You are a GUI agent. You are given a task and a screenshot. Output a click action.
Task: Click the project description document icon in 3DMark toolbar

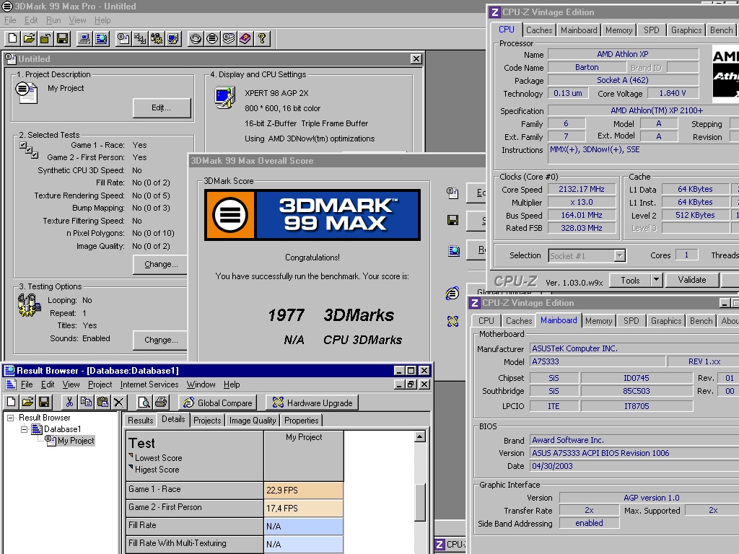tap(123, 39)
